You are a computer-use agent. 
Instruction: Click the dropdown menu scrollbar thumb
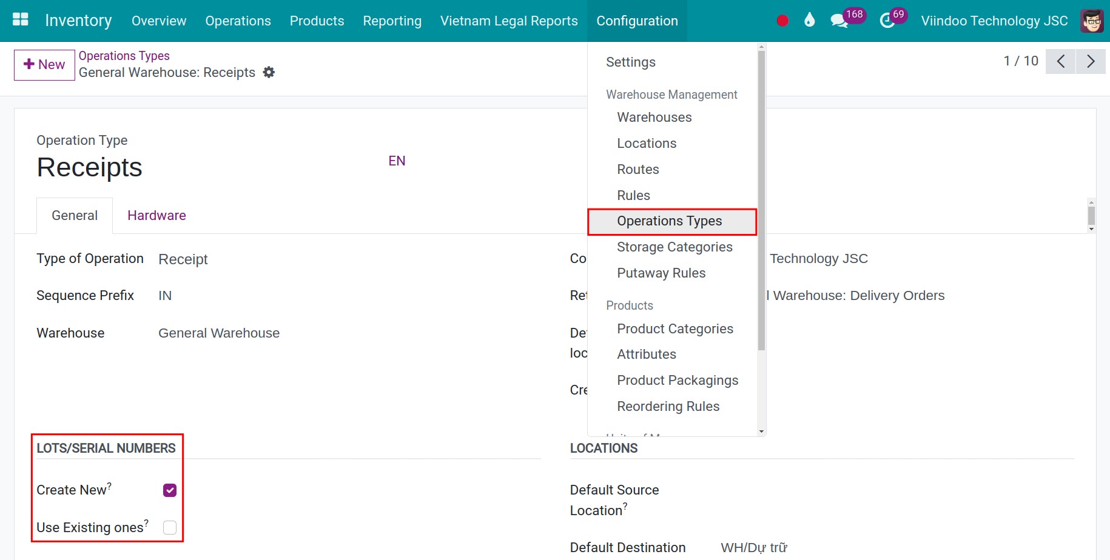761,200
